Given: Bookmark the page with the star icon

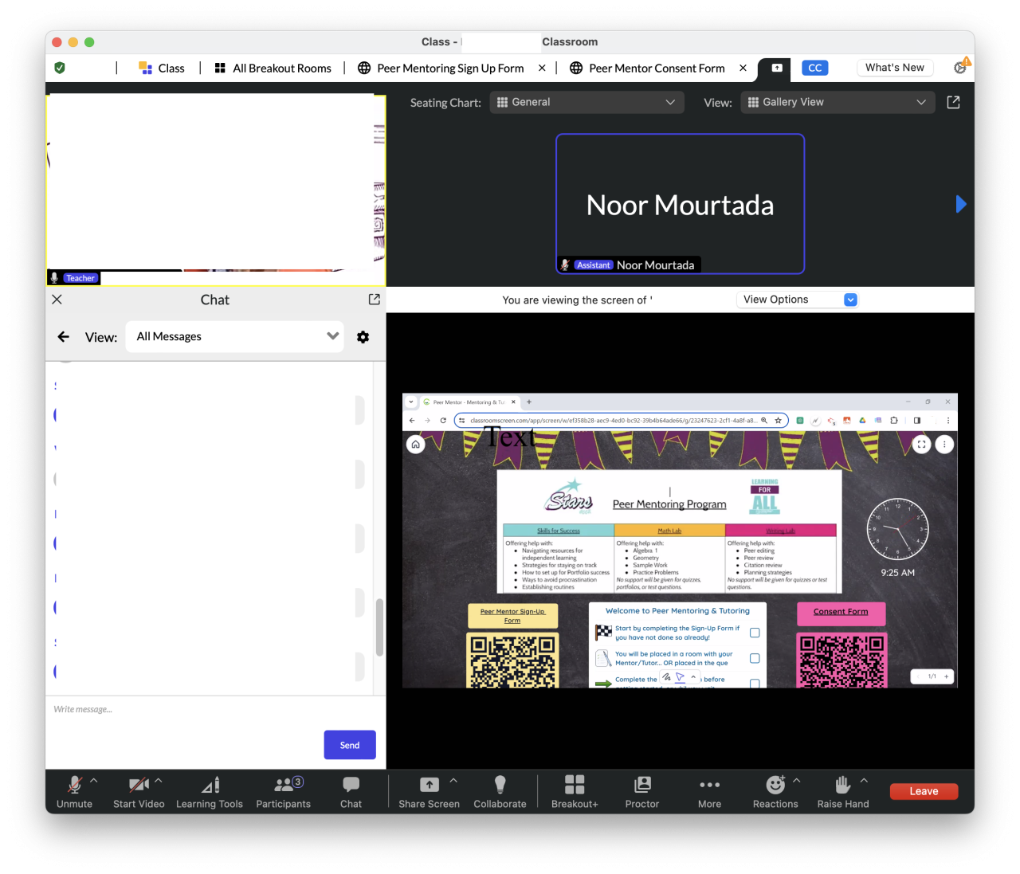Looking at the screenshot, I should [779, 421].
